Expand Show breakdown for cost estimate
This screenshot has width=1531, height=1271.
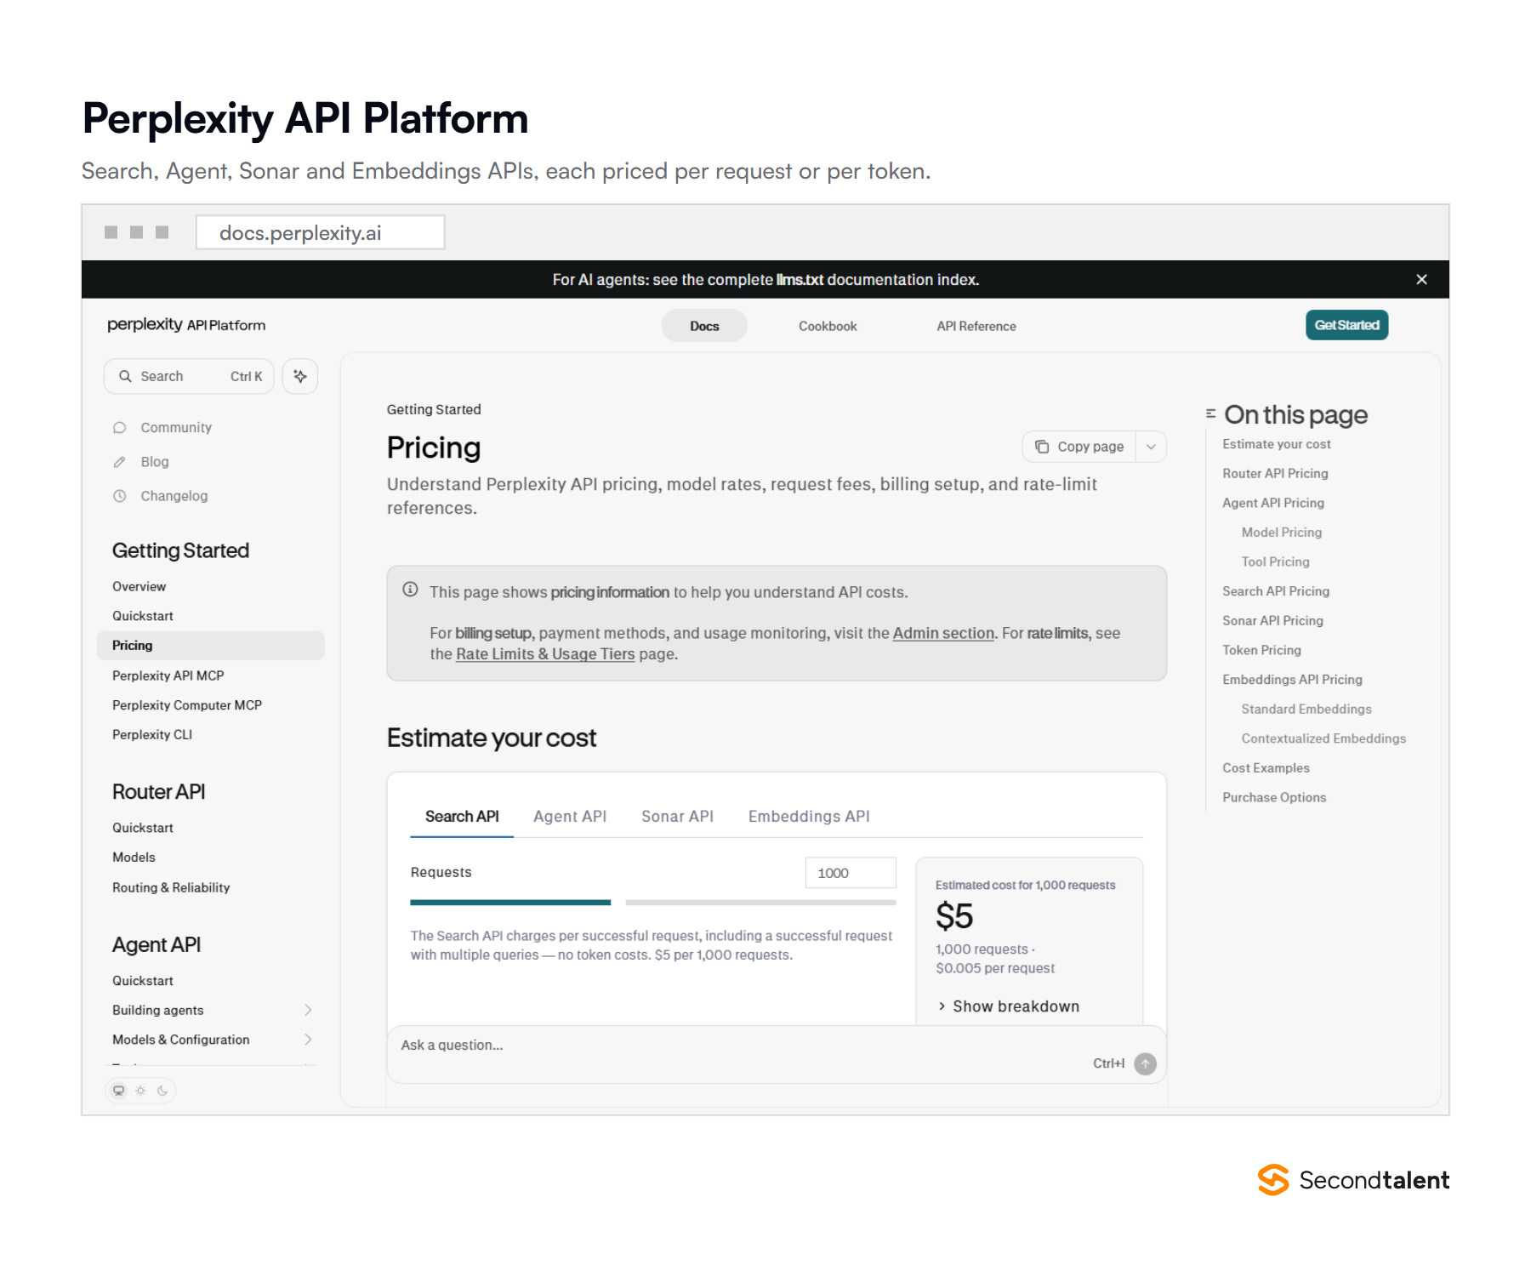[x=1008, y=1006]
